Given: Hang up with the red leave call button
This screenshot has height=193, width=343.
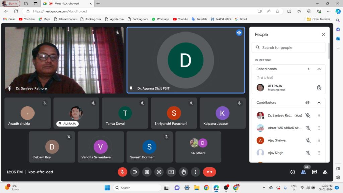Looking at the screenshot, I should tap(209, 172).
